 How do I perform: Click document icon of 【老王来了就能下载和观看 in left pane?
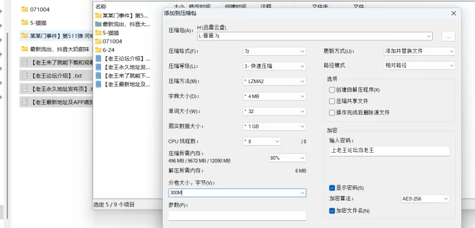tap(25, 62)
